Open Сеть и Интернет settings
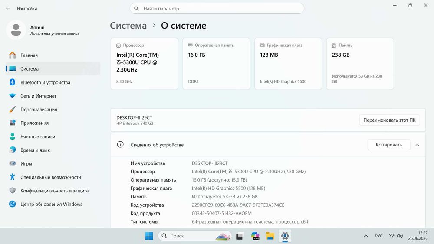The height and width of the screenshot is (244, 434). (x=53, y=96)
